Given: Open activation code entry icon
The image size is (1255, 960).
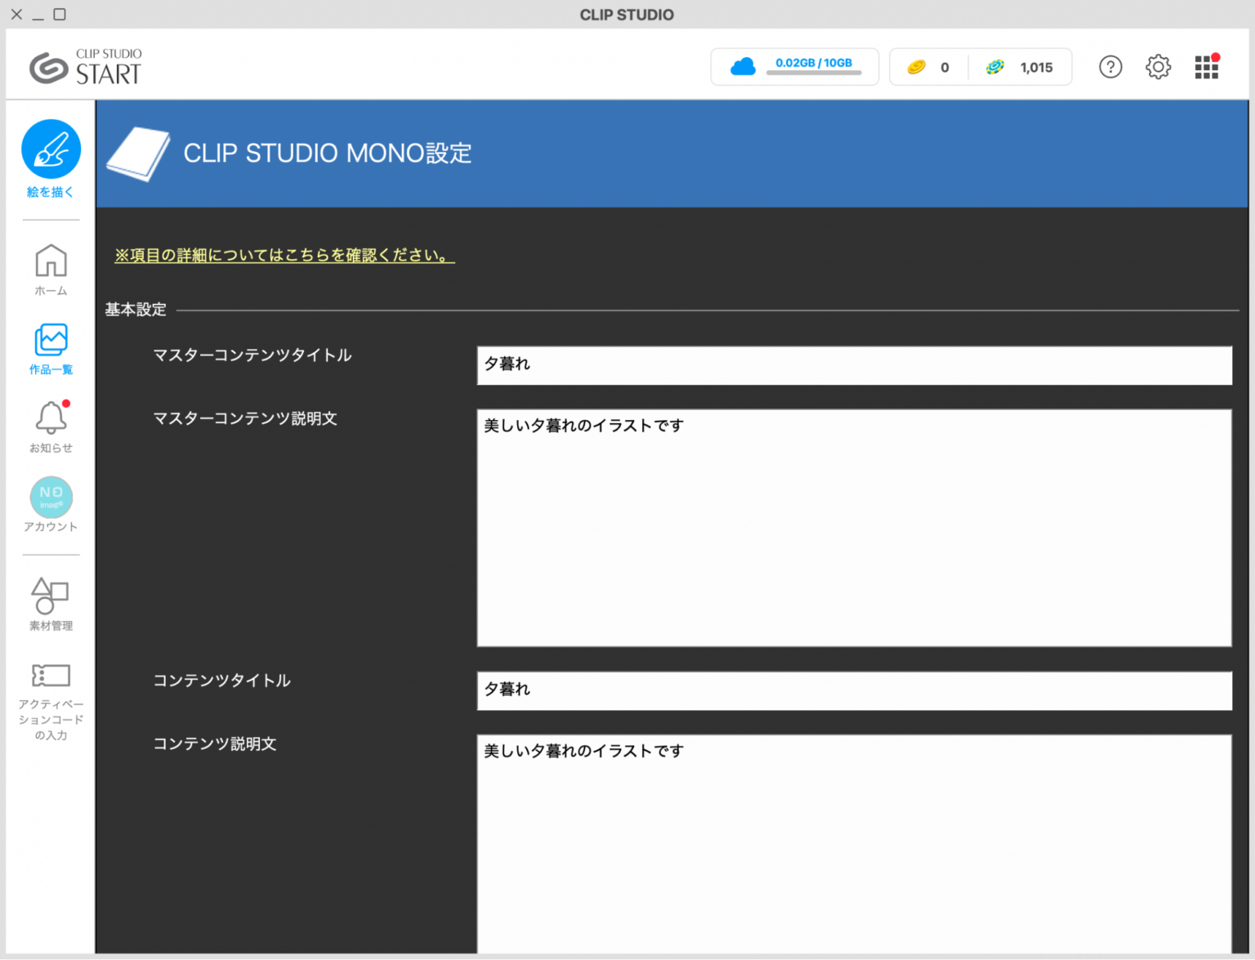Looking at the screenshot, I should 51,676.
